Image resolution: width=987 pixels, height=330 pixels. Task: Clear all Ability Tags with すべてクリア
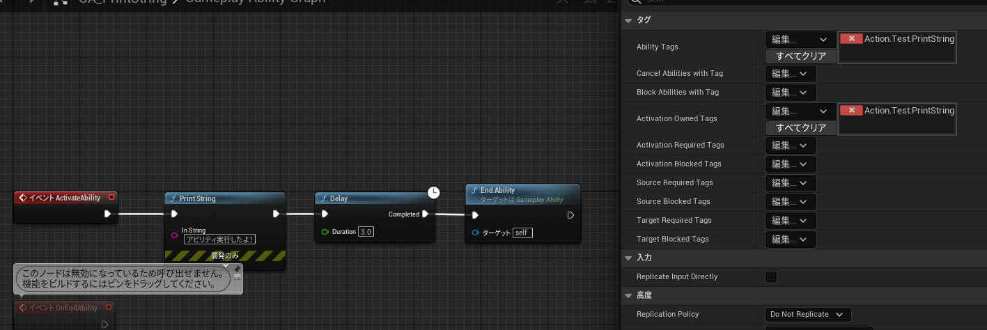coord(800,56)
